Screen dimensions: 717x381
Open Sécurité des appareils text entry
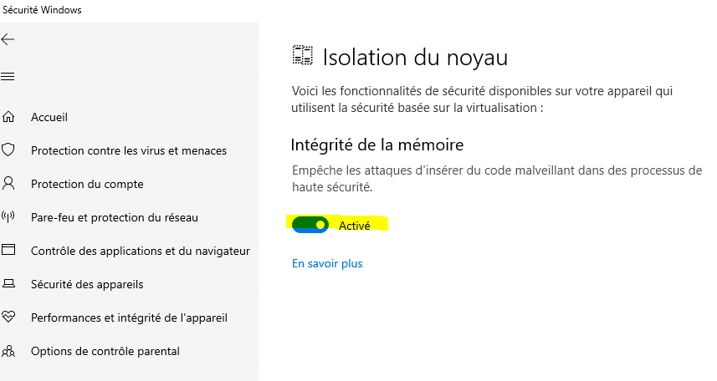click(87, 284)
